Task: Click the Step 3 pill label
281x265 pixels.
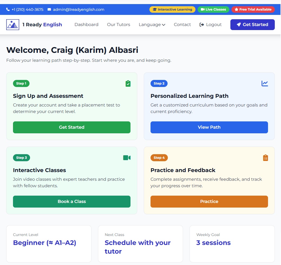Action: pos(21,158)
